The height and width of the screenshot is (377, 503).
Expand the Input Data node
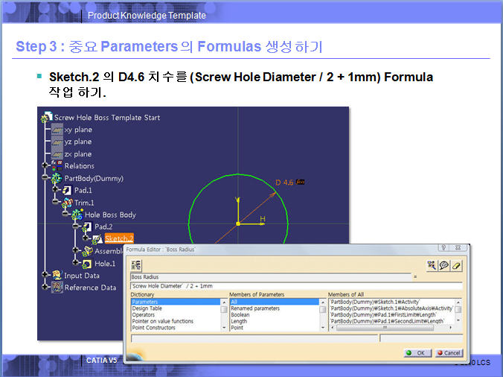tap(45, 275)
